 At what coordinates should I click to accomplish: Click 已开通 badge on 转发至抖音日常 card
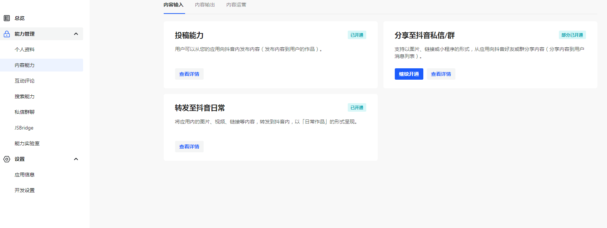click(x=357, y=107)
